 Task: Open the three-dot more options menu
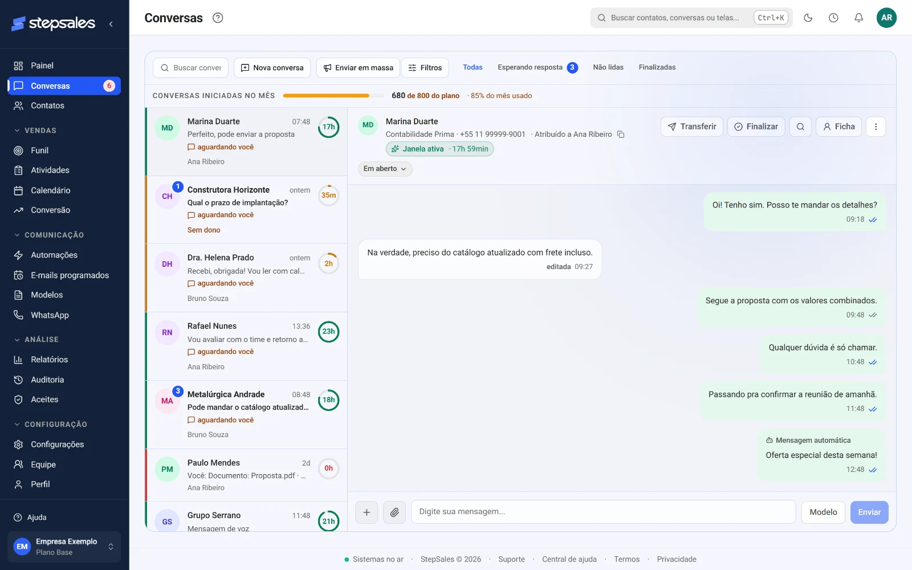pyautogui.click(x=876, y=127)
